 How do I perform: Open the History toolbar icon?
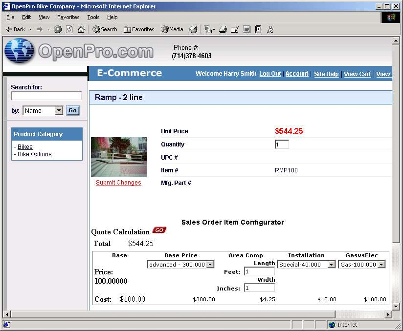(193, 29)
